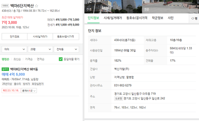Click the 전세가 range 4억 1,000~4억 8,000

[x=67, y=25]
